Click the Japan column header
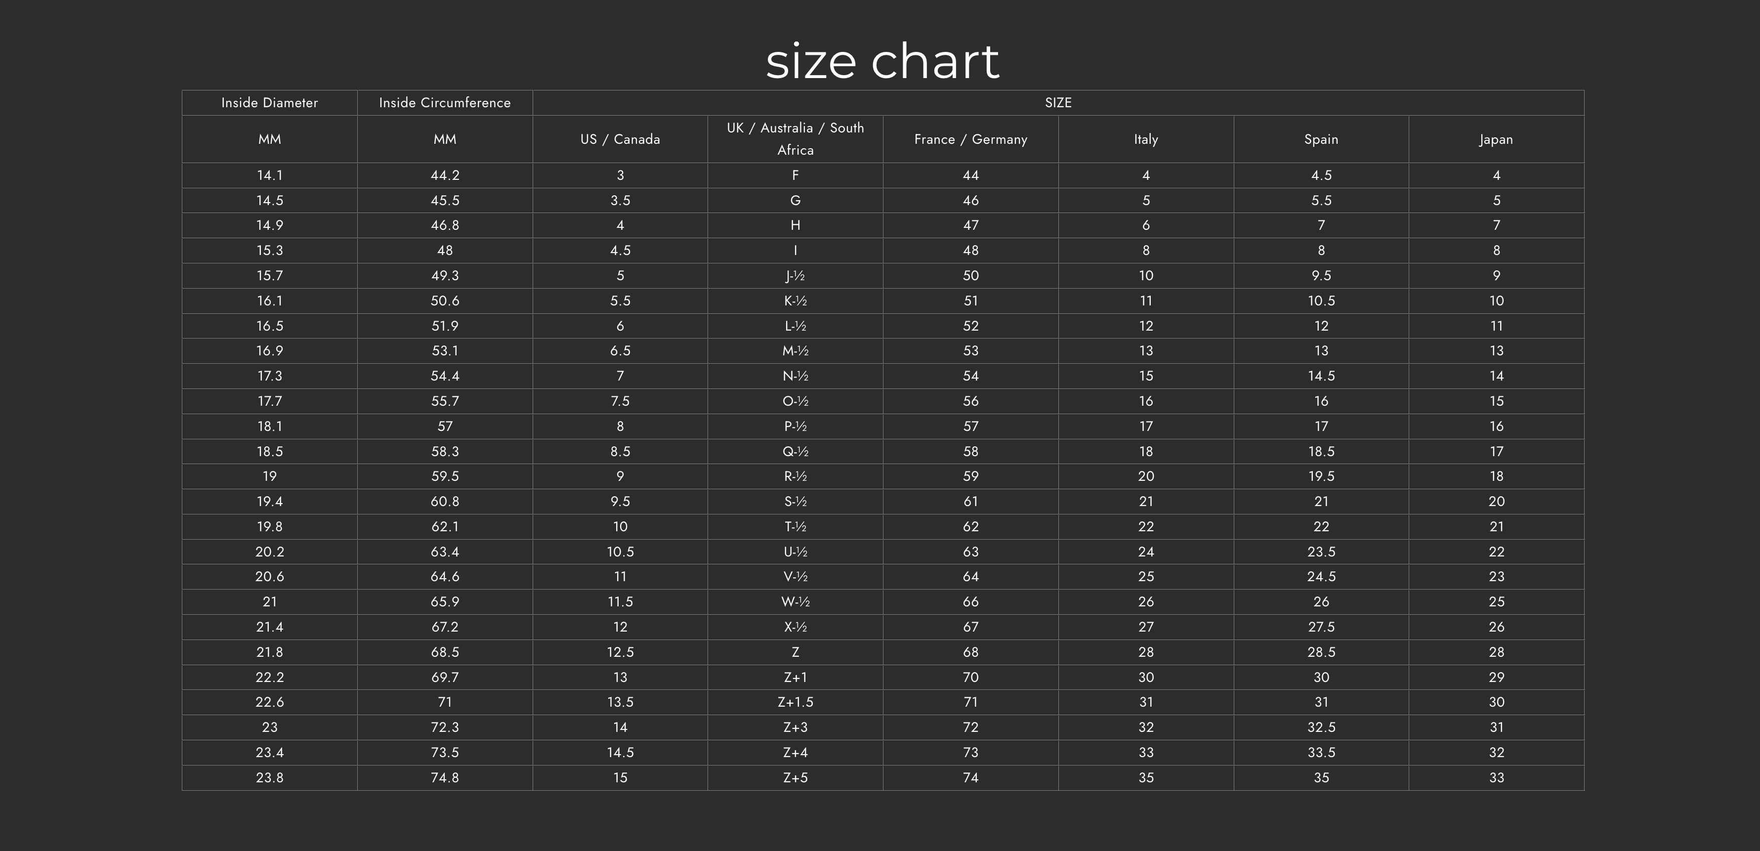This screenshot has width=1760, height=851. (x=1496, y=139)
